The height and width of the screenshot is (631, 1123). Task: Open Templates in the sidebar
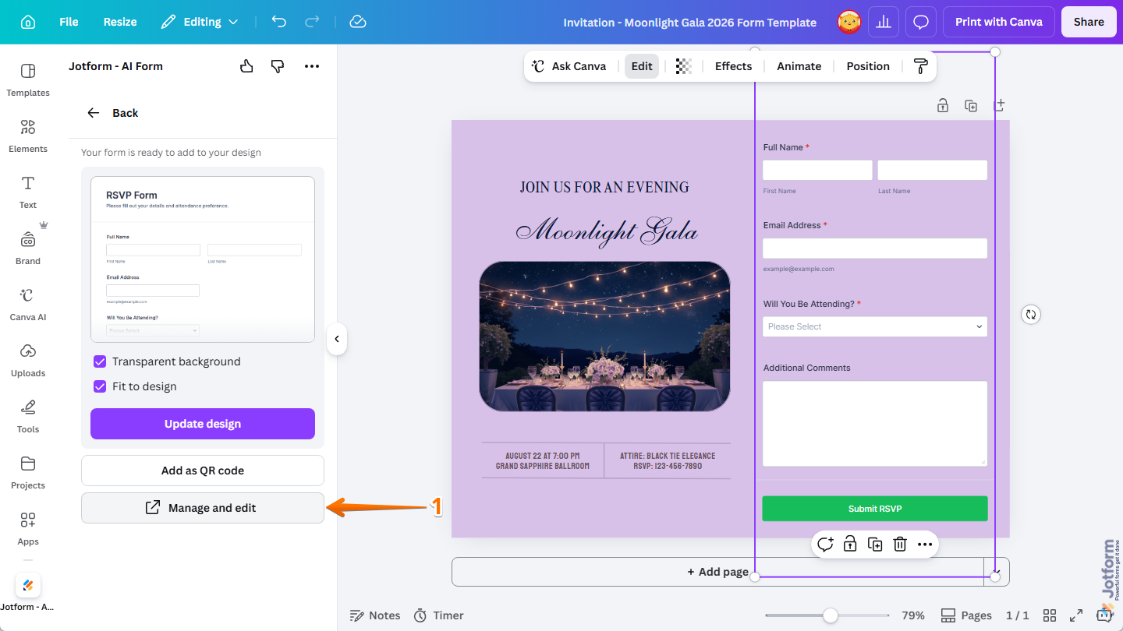pyautogui.click(x=28, y=80)
